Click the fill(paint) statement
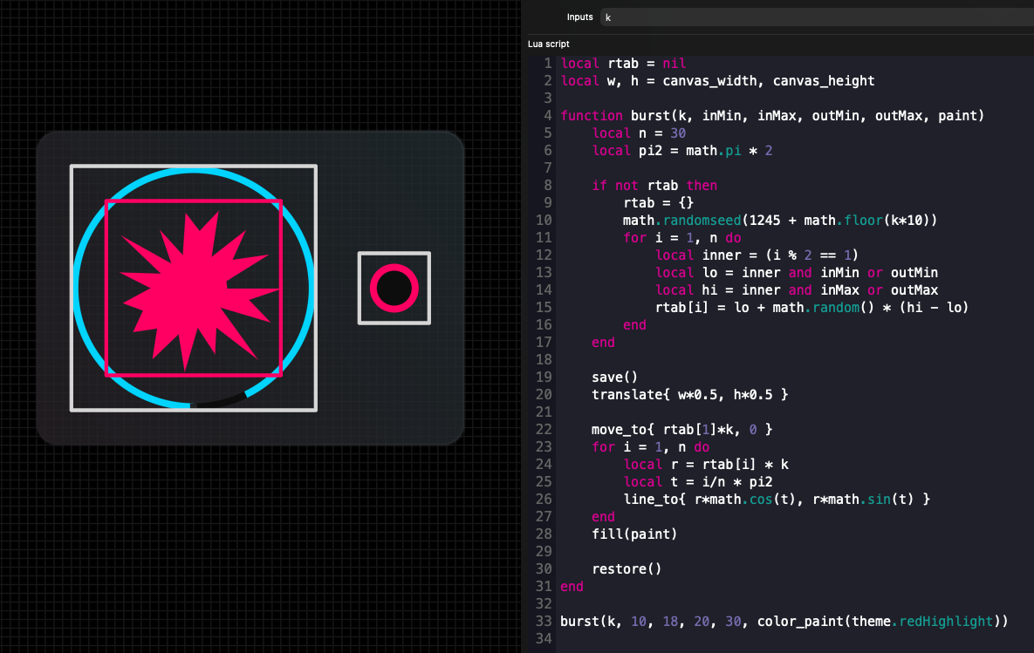The width and height of the screenshot is (1034, 653). coord(633,534)
